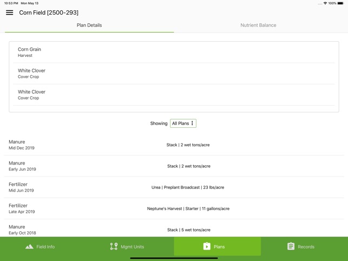
Task: Select the Corn Grain Harvest entry
Action: 174,52
